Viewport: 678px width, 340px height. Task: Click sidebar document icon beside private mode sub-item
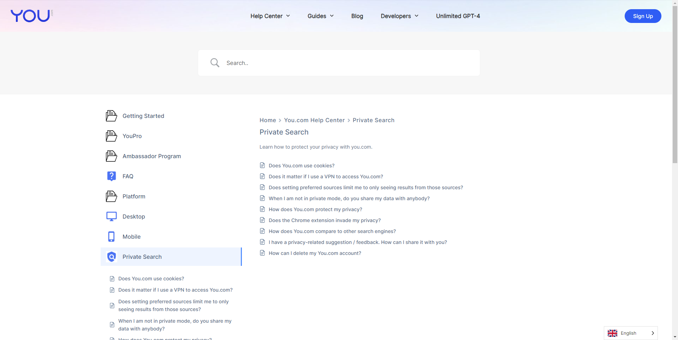tap(112, 325)
